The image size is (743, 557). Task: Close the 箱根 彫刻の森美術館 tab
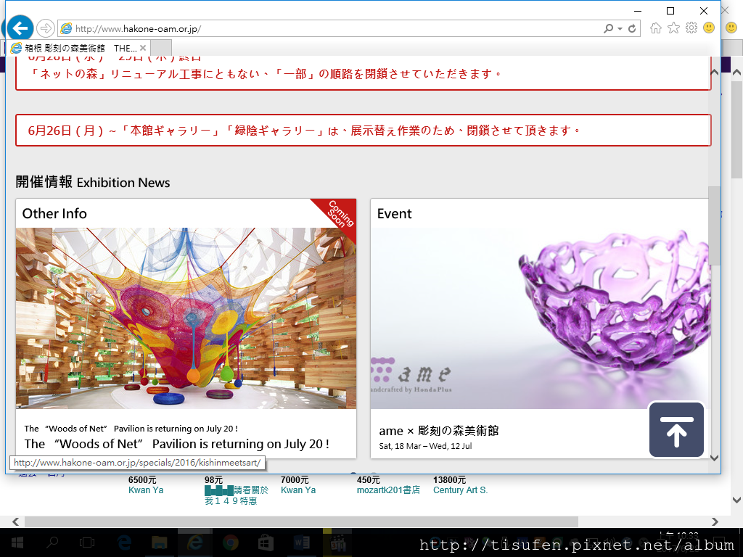[143, 48]
